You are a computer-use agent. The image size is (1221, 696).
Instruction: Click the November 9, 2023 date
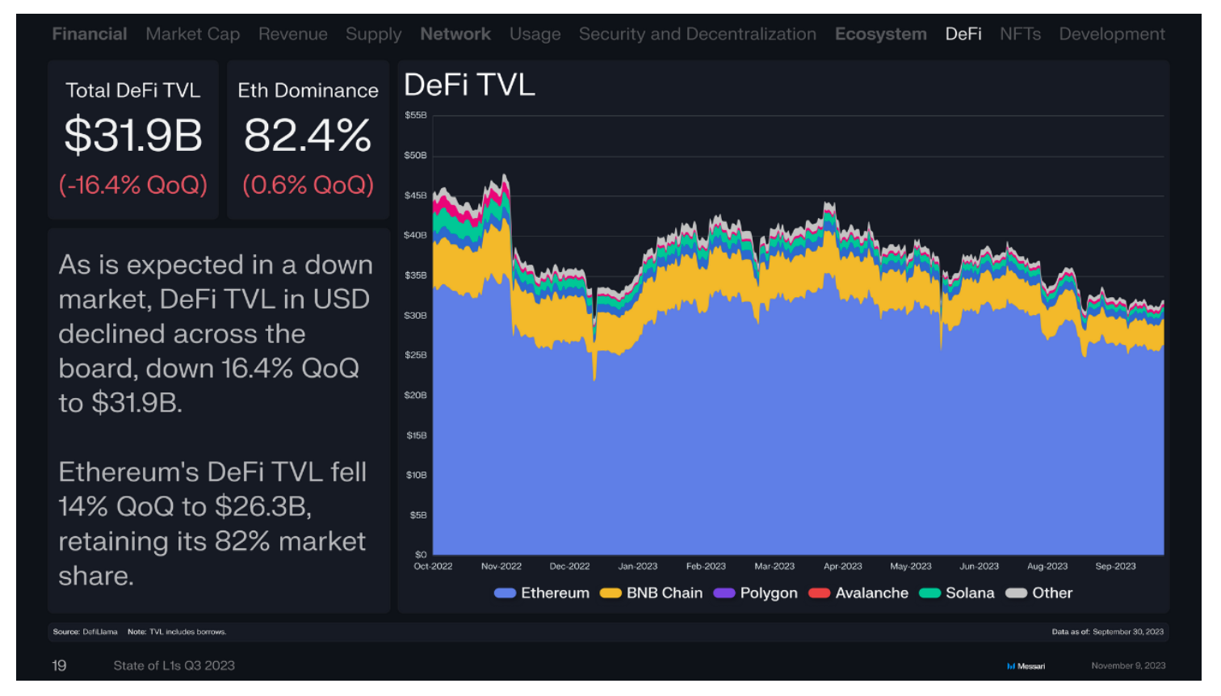(1128, 666)
